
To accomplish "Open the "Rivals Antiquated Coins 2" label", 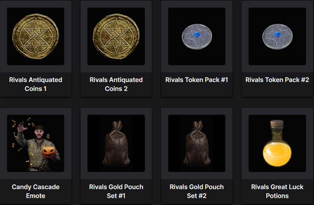I will (116, 84).
